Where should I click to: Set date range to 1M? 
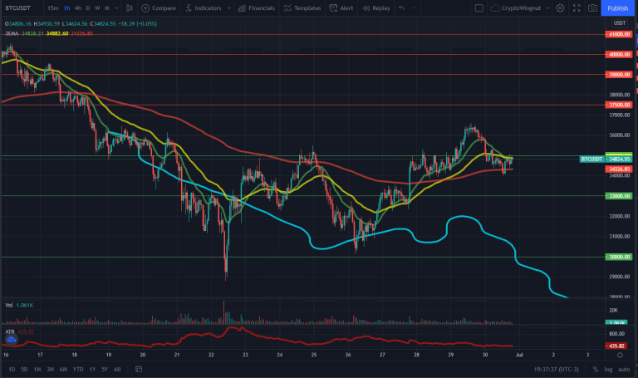point(37,369)
